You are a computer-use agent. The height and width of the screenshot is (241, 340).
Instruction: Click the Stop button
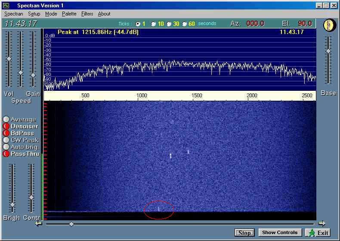244,233
